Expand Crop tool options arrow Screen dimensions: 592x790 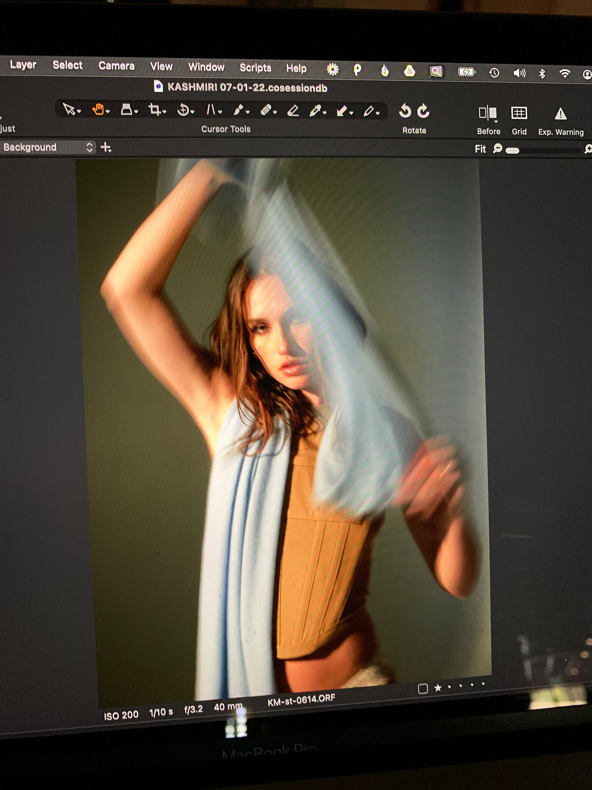tap(164, 112)
